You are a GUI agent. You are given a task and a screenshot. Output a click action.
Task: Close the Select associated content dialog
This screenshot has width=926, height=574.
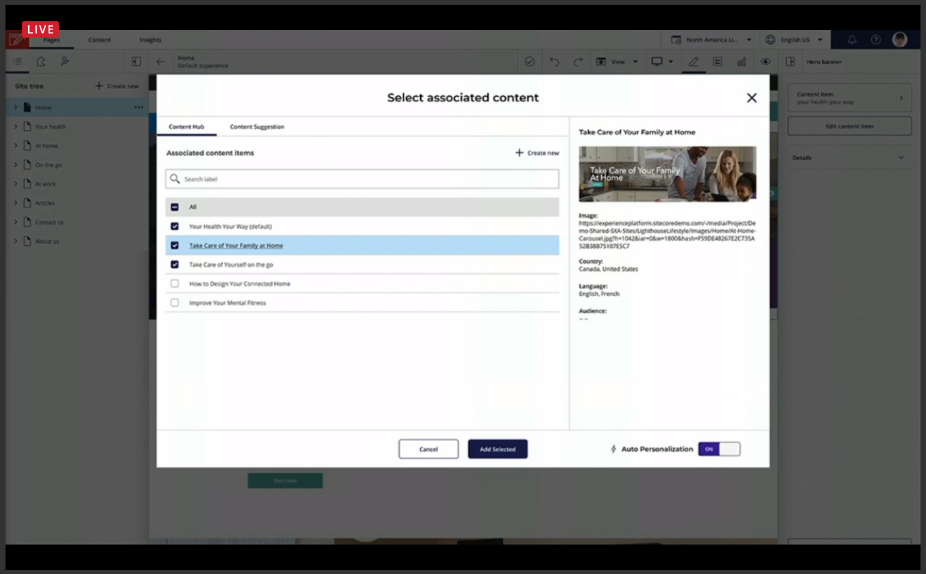[752, 98]
